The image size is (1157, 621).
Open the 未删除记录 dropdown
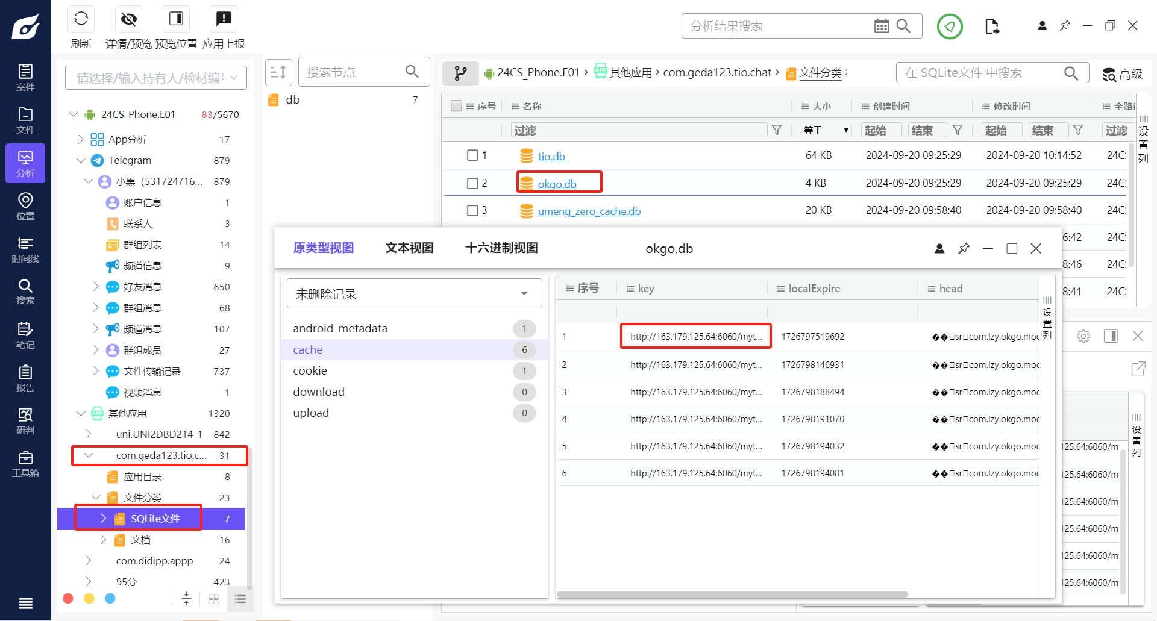pos(414,294)
